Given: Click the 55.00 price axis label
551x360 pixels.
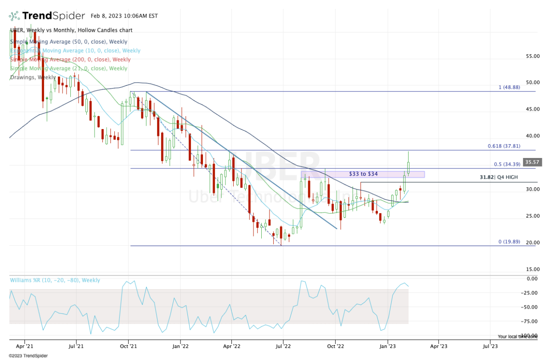Looking at the screenshot, I should point(532,56).
